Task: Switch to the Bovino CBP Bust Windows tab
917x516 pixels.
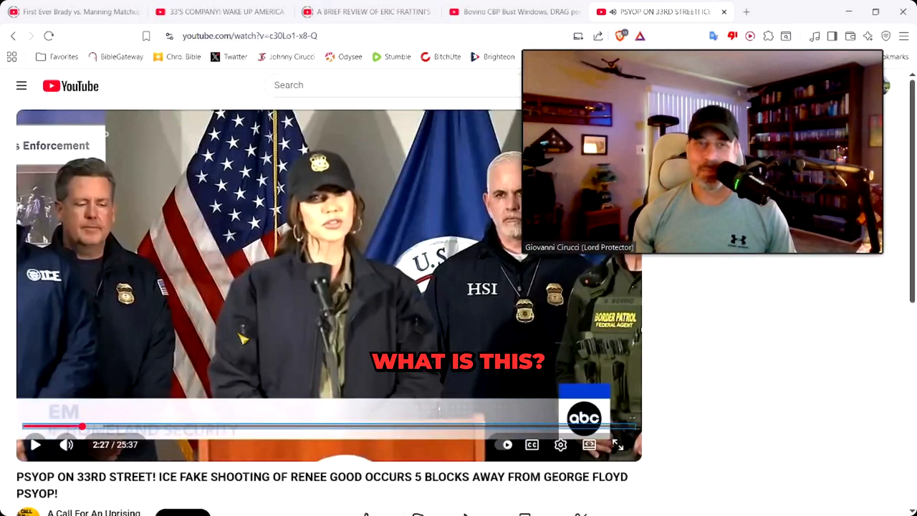Action: pyautogui.click(x=512, y=12)
